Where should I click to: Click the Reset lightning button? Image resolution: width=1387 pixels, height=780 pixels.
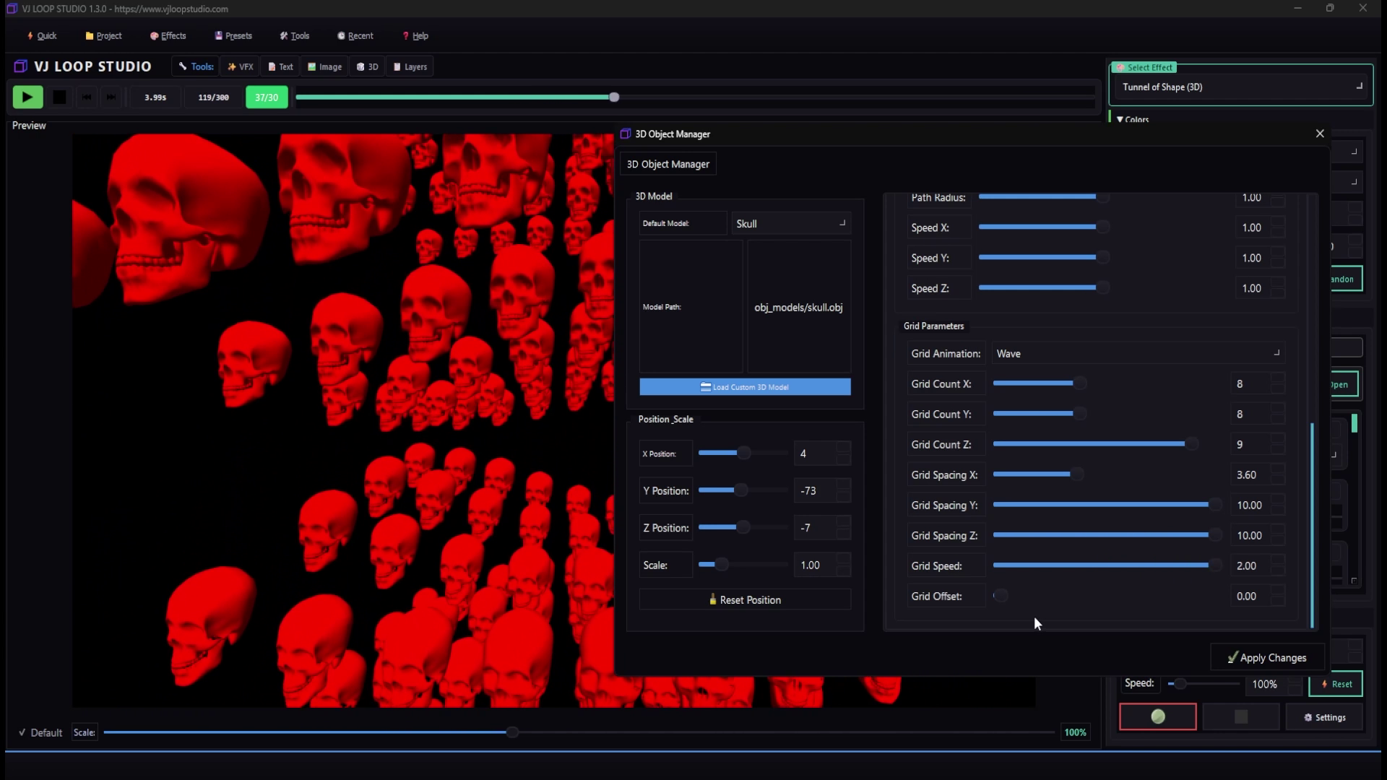(1336, 684)
